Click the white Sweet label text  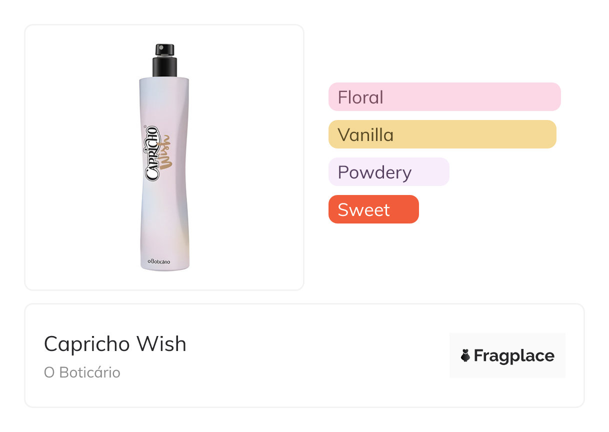click(x=363, y=209)
